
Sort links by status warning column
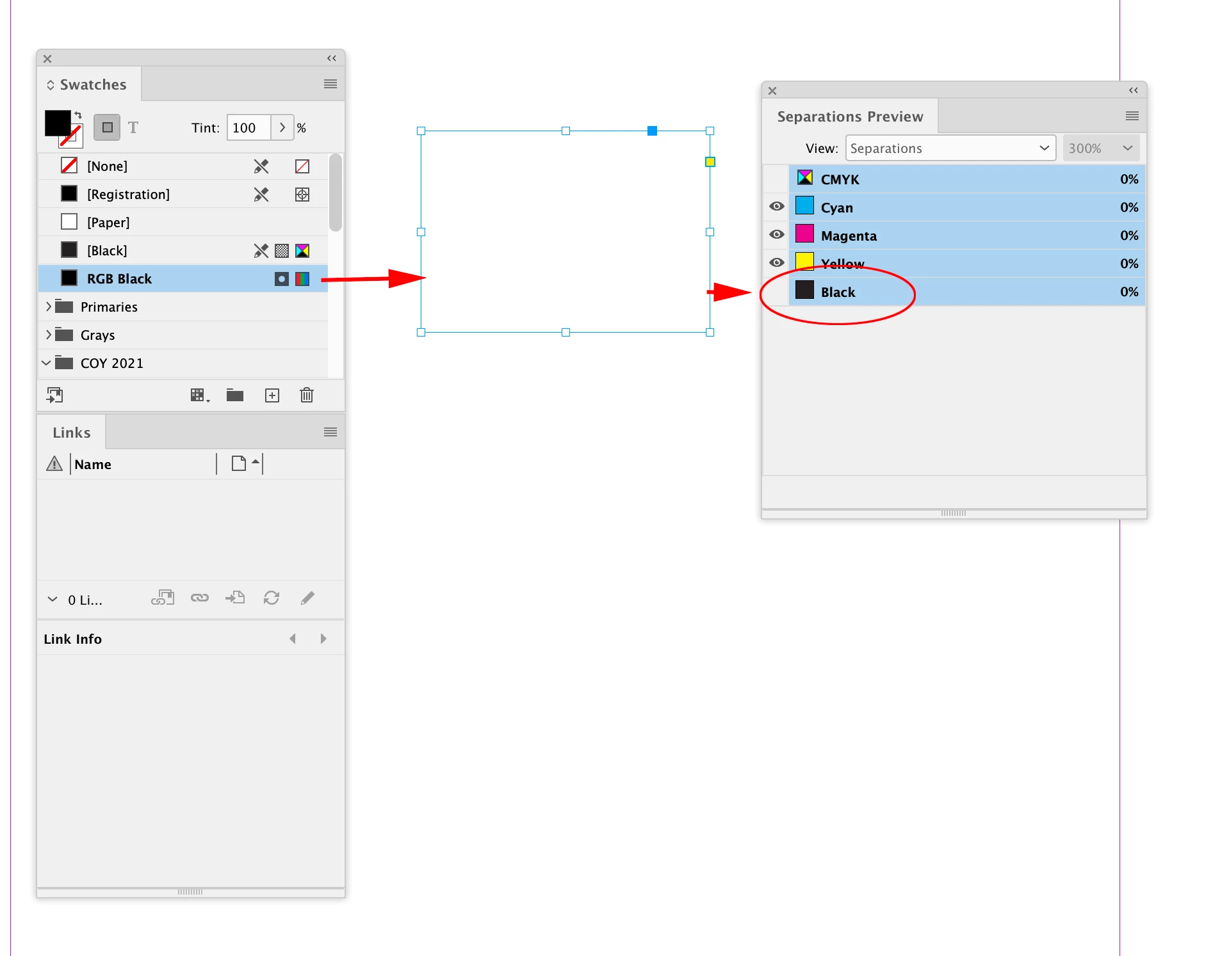(x=54, y=463)
